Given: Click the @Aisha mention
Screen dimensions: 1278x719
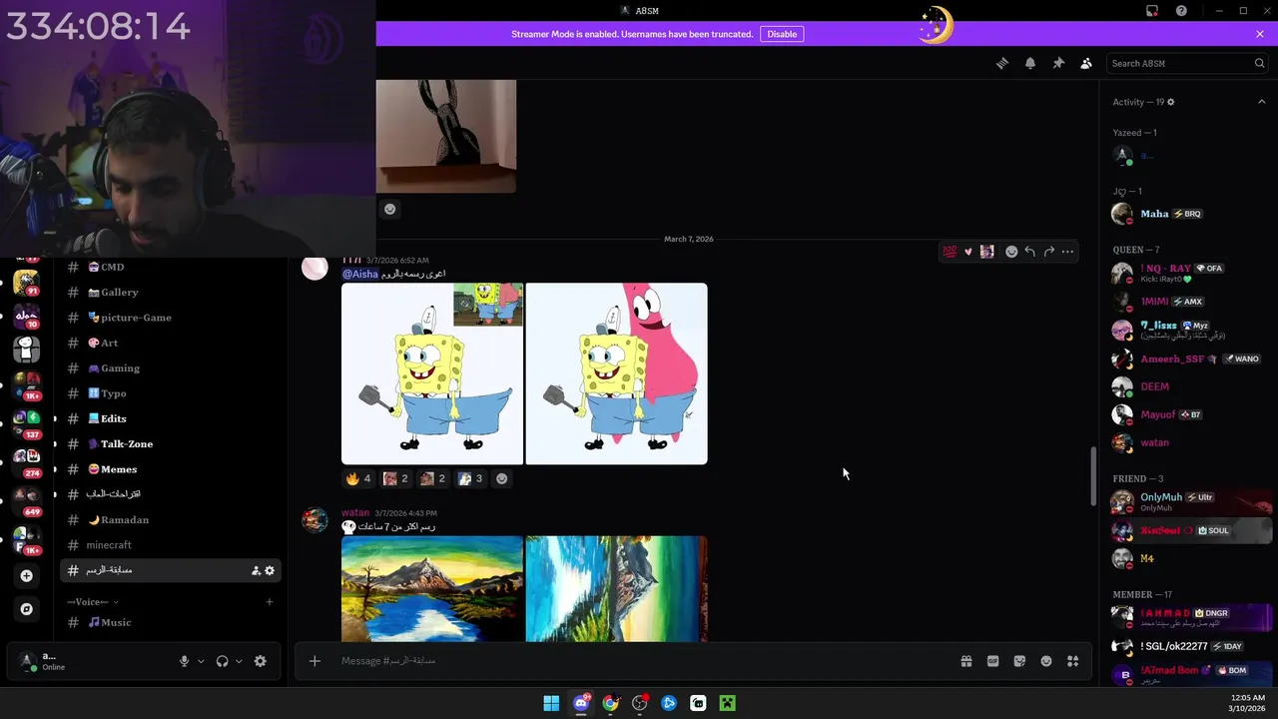Looking at the screenshot, I should click(360, 274).
